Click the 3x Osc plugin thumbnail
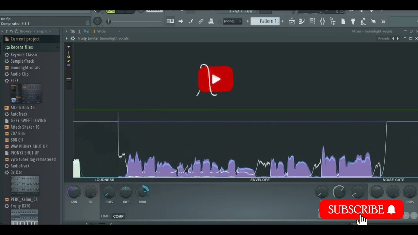 (x=25, y=186)
